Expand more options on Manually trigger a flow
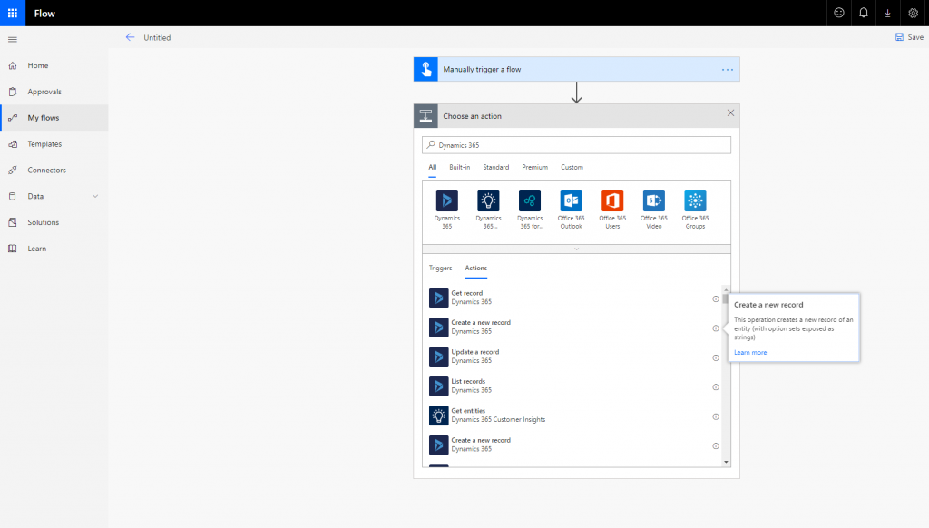Viewport: 929px width, 528px height. pyautogui.click(x=726, y=68)
